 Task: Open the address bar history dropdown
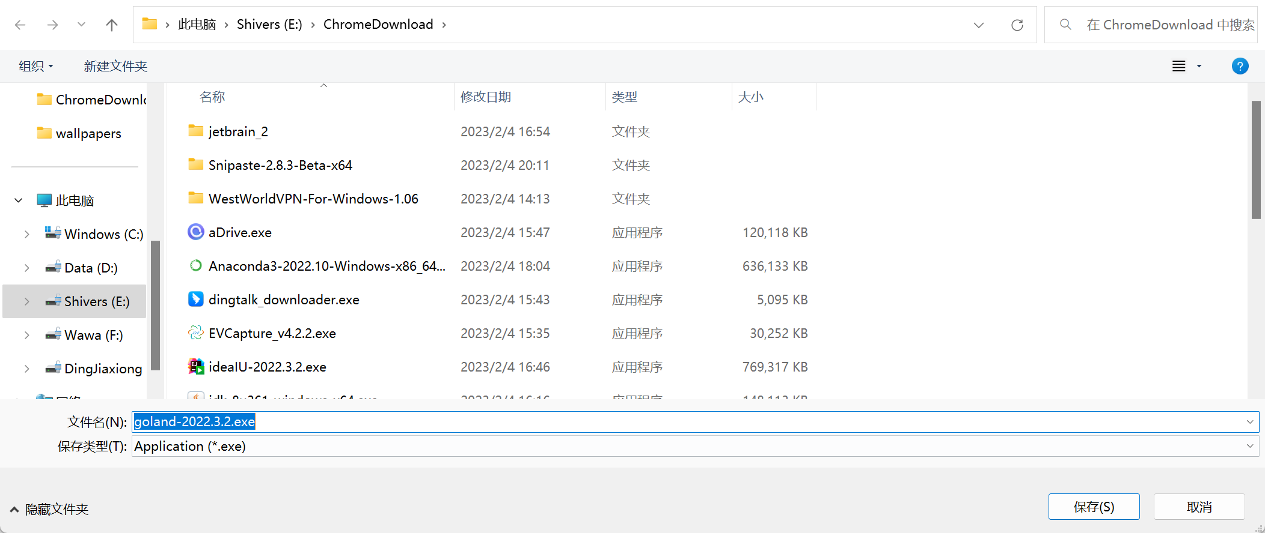pyautogui.click(x=979, y=25)
